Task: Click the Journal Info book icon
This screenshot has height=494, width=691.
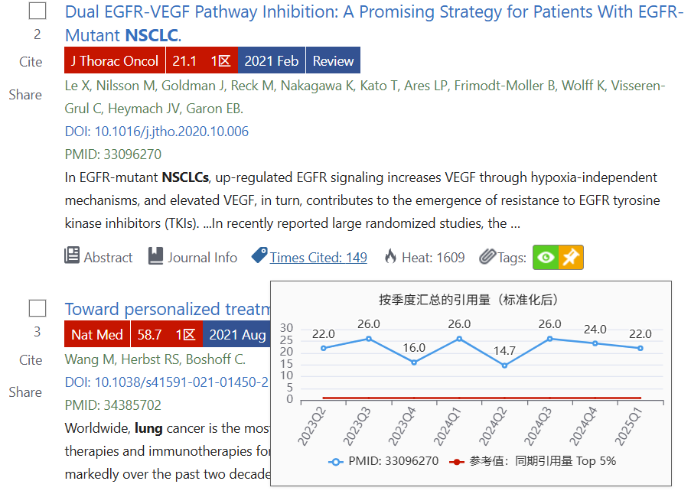Action: [155, 256]
